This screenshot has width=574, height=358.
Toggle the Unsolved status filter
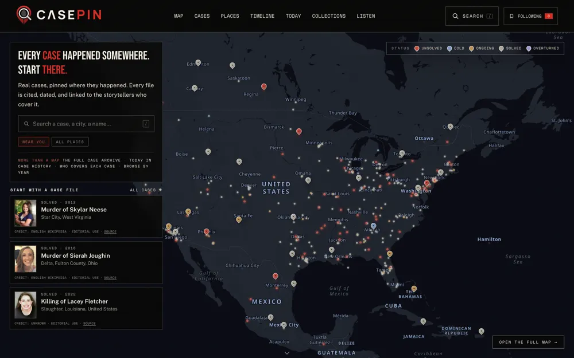point(428,48)
